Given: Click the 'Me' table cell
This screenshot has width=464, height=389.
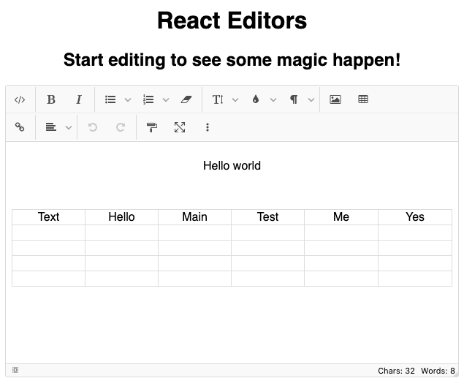Looking at the screenshot, I should (x=341, y=217).
